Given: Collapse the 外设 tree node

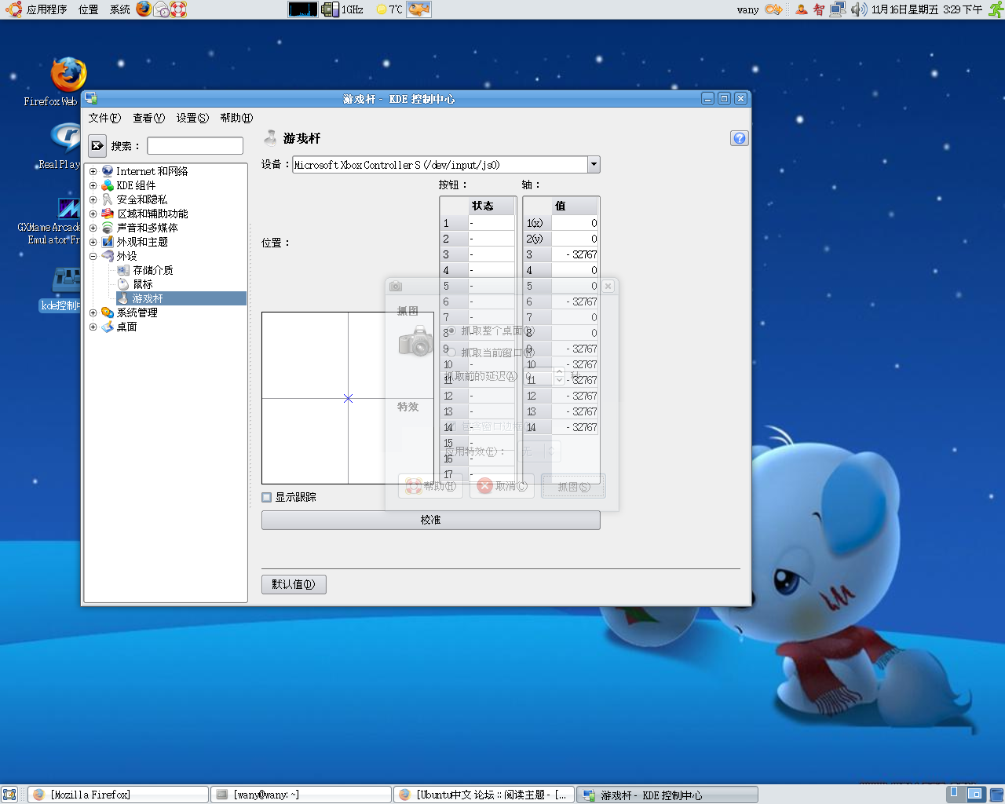Looking at the screenshot, I should tap(93, 256).
